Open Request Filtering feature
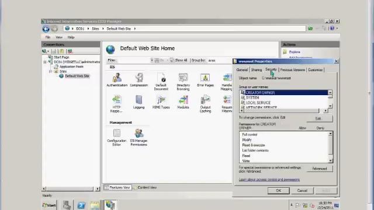The width and height of the screenshot is (374, 210). point(227,104)
